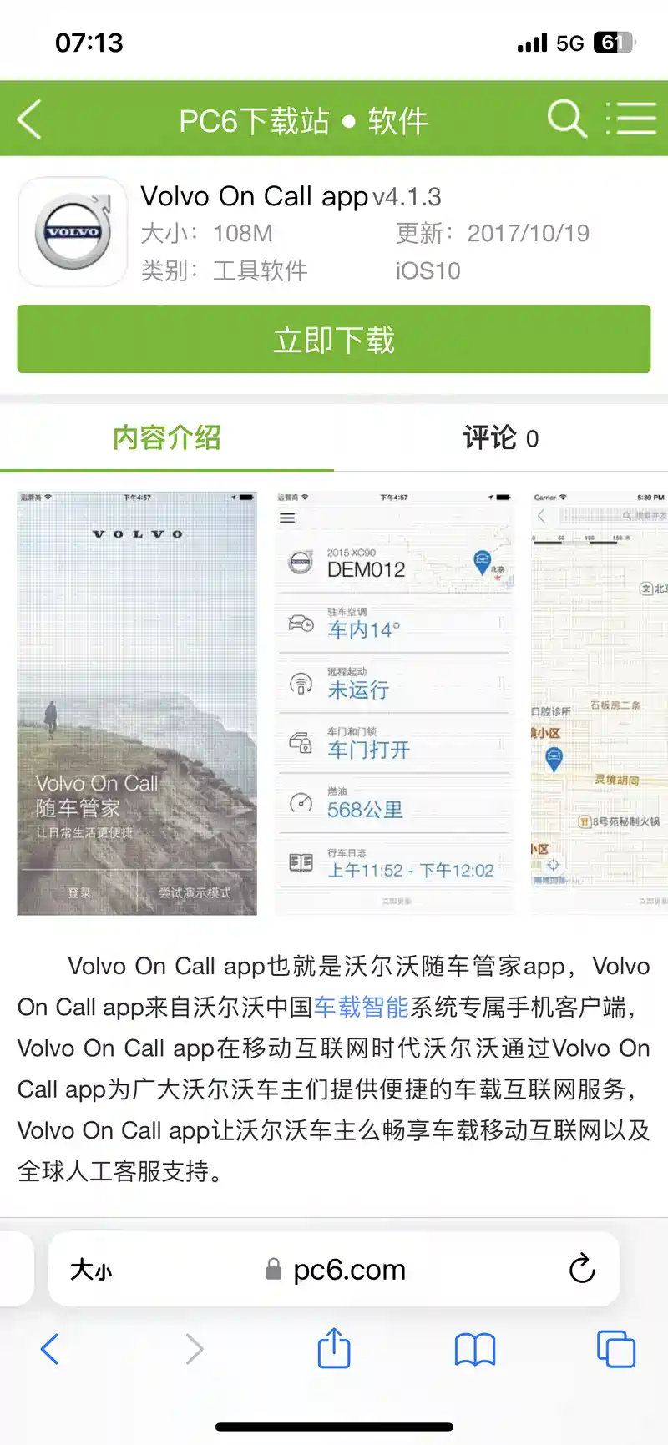668x1445 pixels.
Task: Tap Safari forward chevron
Action: [x=194, y=1349]
